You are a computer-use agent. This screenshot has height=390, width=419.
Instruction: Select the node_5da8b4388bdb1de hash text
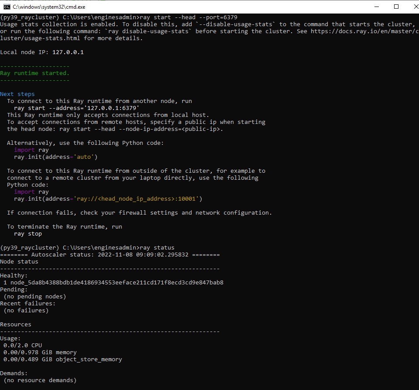pyautogui.click(x=113, y=282)
